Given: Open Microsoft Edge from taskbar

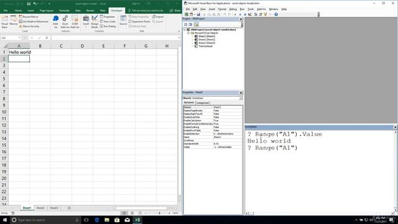Looking at the screenshot, I should click(97, 220).
